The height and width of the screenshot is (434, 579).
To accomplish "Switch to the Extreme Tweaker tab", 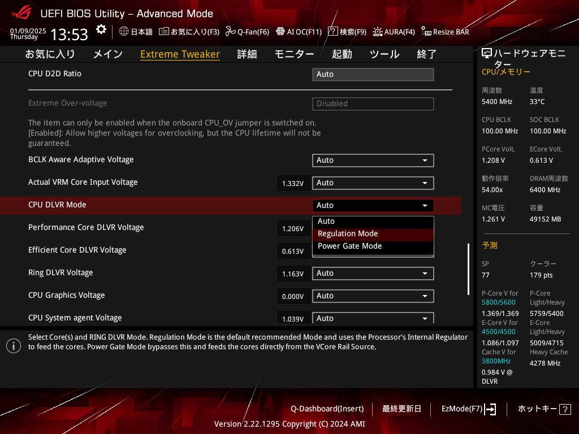I will [x=180, y=54].
